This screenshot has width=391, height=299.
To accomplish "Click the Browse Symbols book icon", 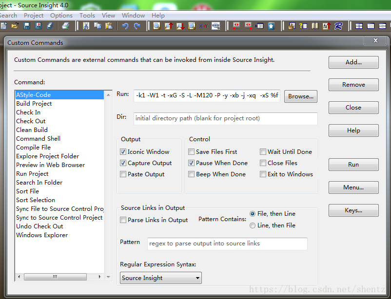I will click(x=315, y=26).
